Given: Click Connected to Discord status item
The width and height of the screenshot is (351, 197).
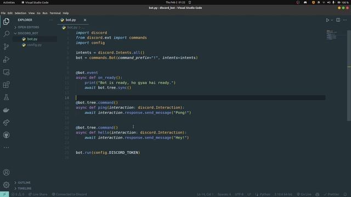Looking at the screenshot, I should click(70, 194).
